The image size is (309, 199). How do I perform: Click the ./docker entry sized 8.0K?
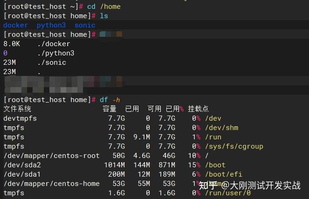click(54, 44)
